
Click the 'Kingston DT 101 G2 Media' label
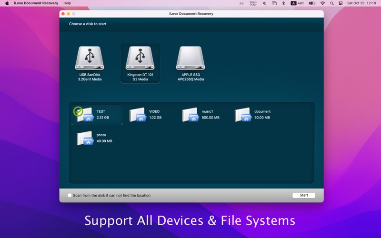(x=140, y=77)
